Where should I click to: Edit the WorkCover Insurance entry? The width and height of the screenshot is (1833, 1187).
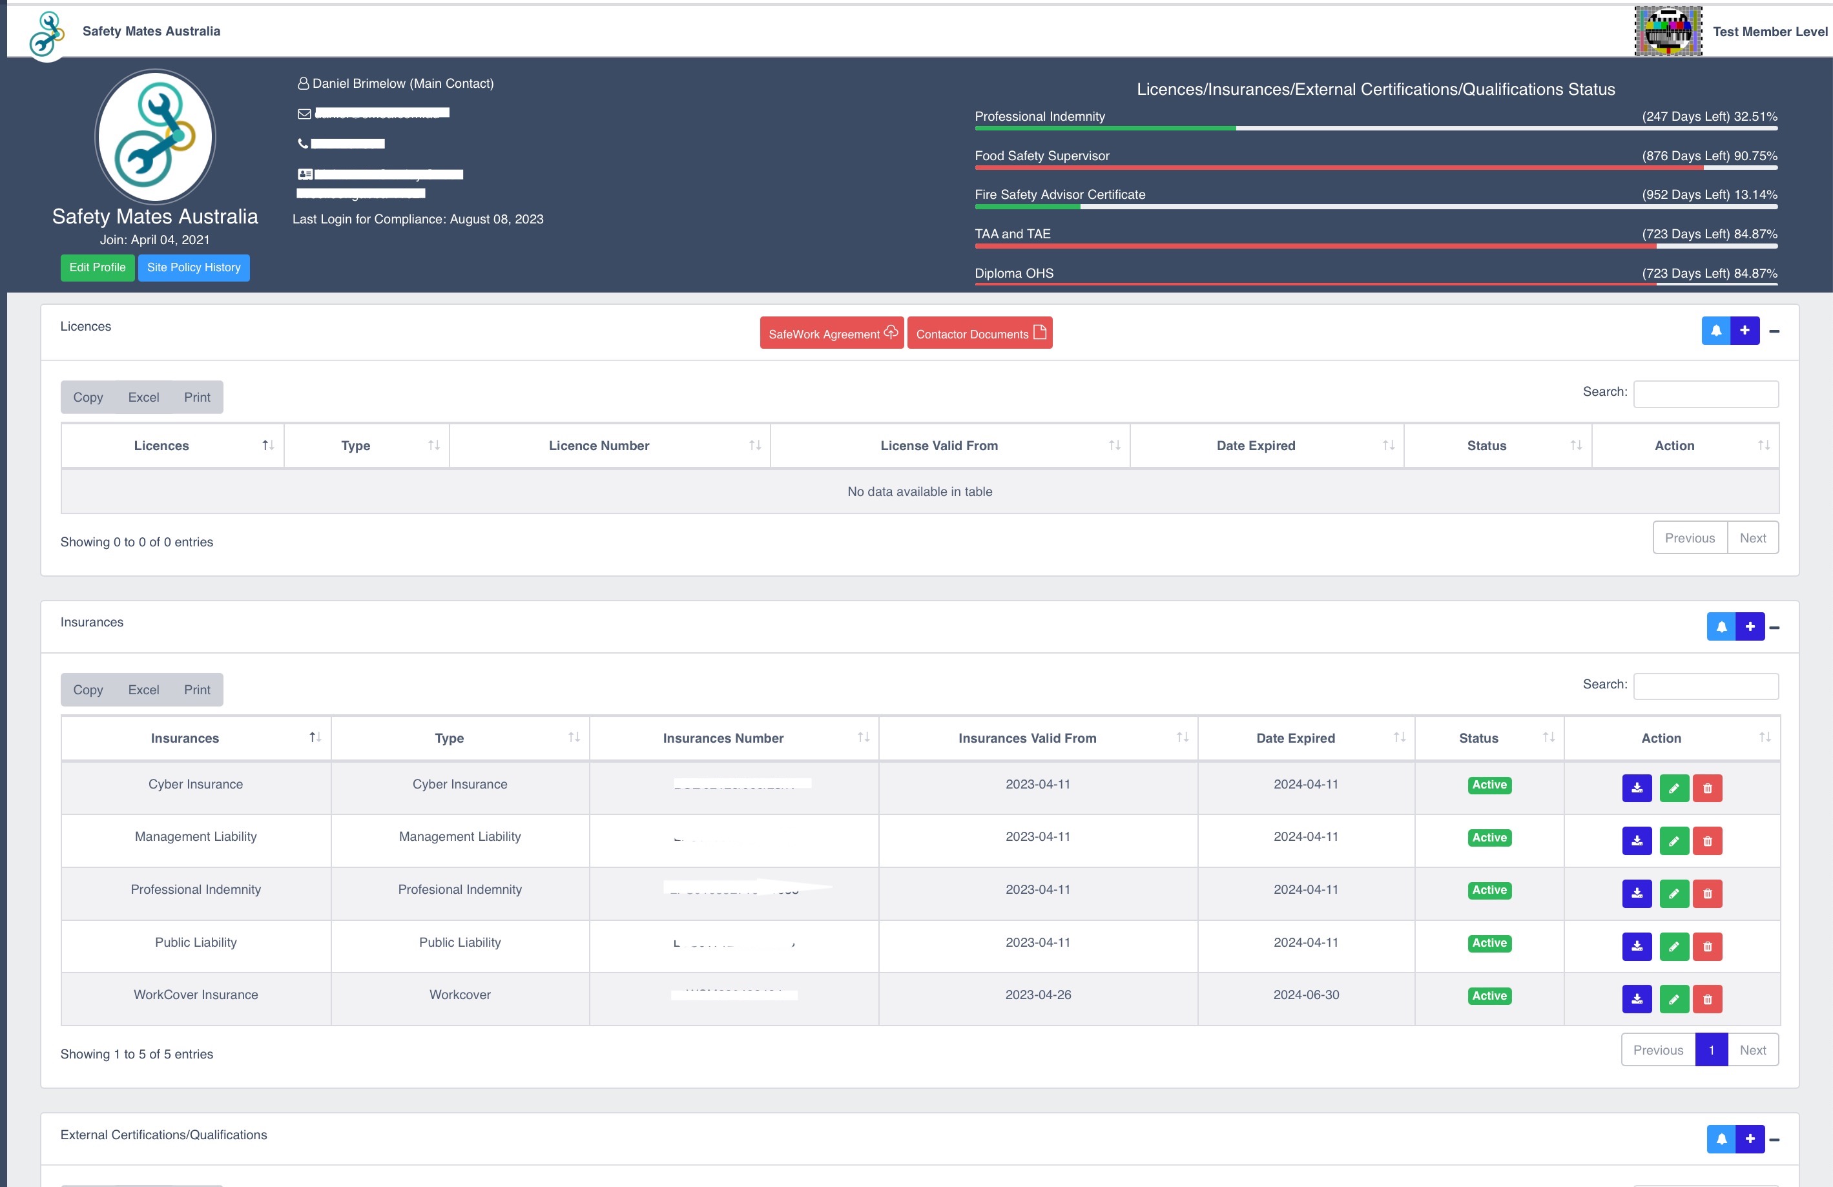pyautogui.click(x=1673, y=999)
